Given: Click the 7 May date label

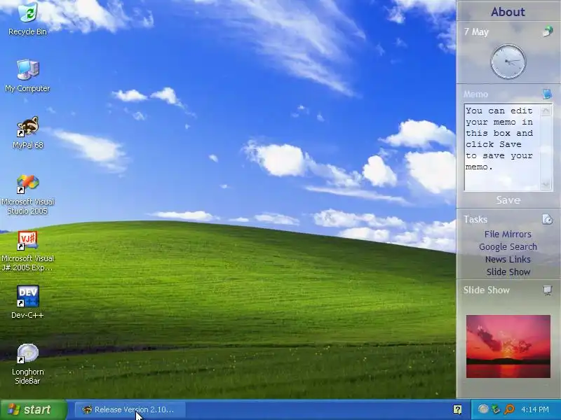Looking at the screenshot, I should [x=476, y=31].
